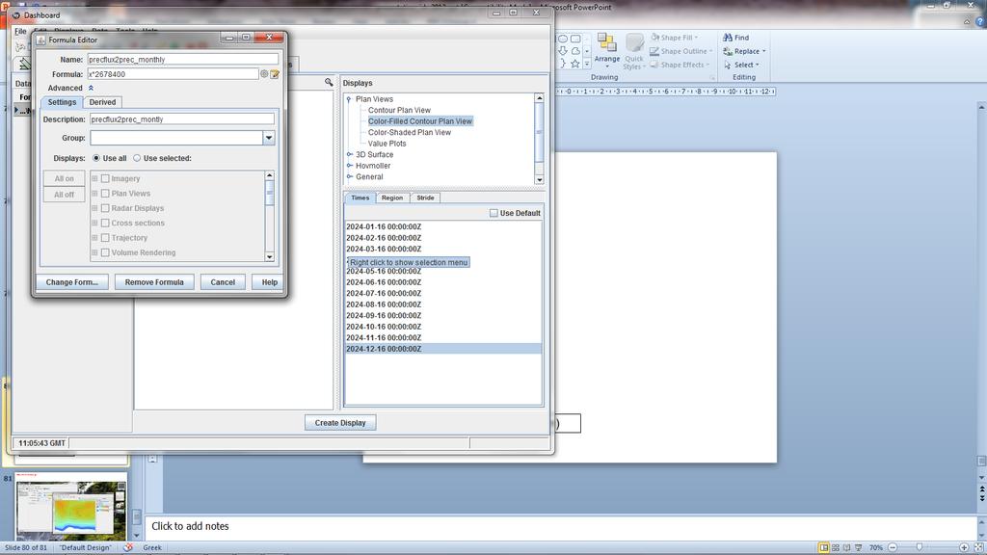Open the Region tab
Viewport: 987px width, 555px height.
click(392, 198)
